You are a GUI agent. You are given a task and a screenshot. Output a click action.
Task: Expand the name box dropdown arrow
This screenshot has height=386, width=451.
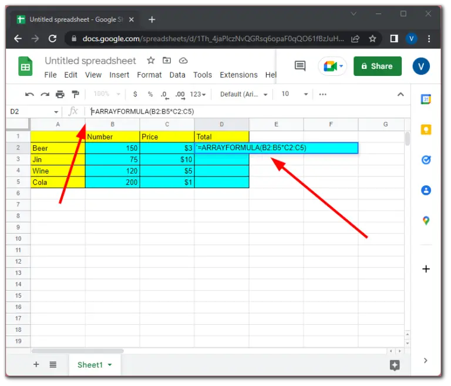(x=56, y=112)
